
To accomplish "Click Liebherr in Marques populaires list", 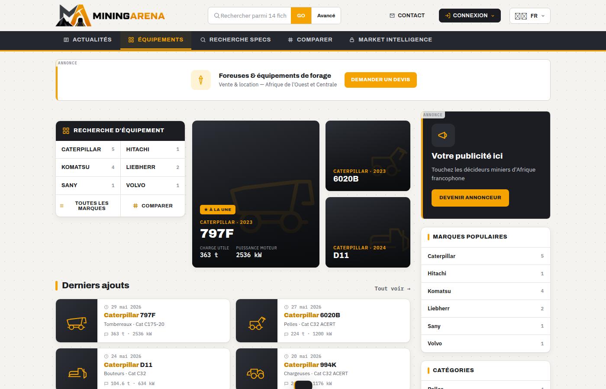I will tap(486, 309).
